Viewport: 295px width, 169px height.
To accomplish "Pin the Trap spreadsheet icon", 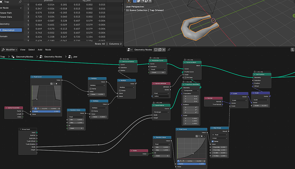I will click(20, 2).
